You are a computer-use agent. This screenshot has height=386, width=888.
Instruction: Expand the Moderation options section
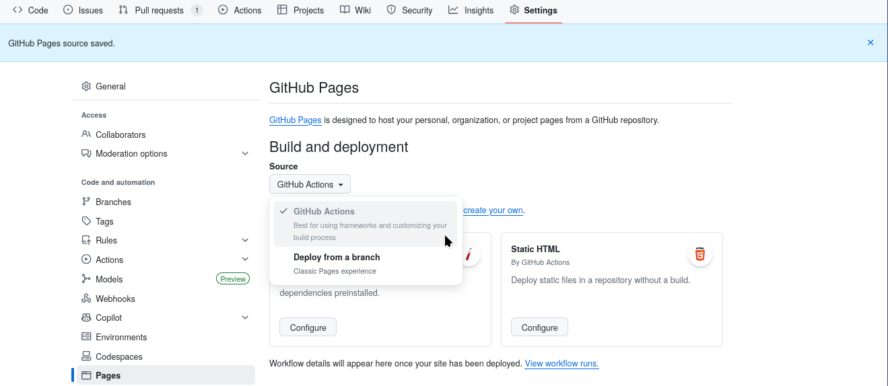(x=245, y=153)
